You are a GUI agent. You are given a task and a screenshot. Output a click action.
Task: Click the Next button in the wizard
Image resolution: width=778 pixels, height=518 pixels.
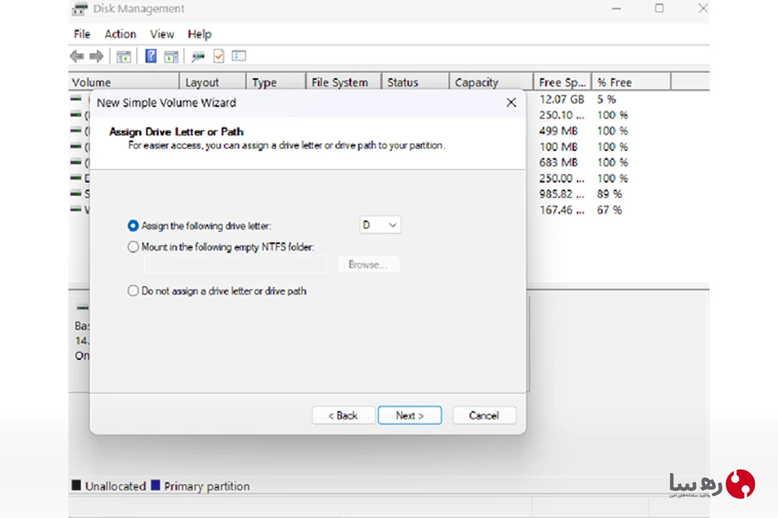click(x=410, y=415)
